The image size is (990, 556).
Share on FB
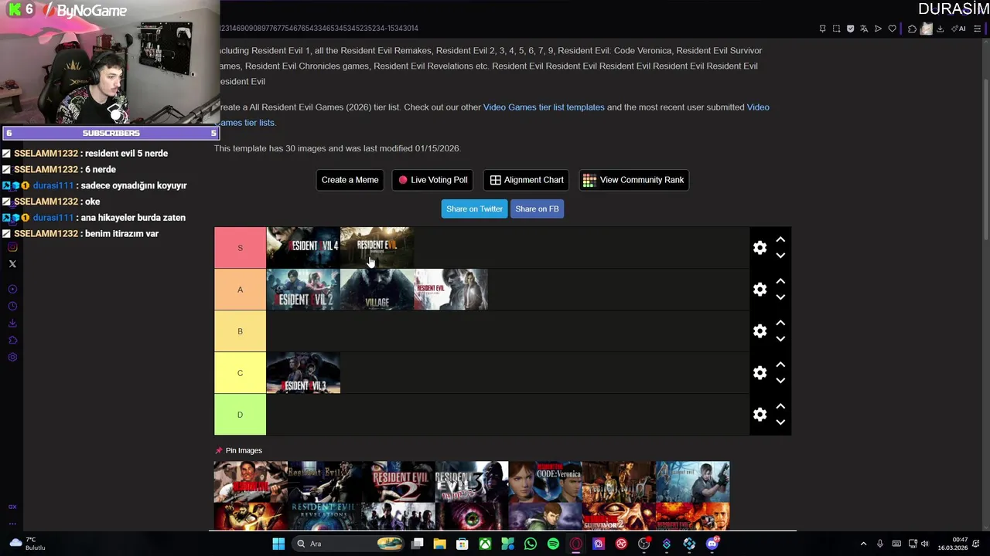(537, 208)
